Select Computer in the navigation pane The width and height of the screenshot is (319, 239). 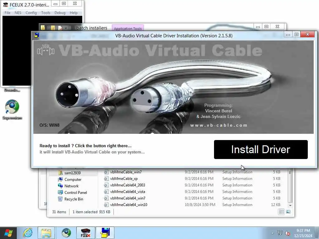tap(73, 180)
